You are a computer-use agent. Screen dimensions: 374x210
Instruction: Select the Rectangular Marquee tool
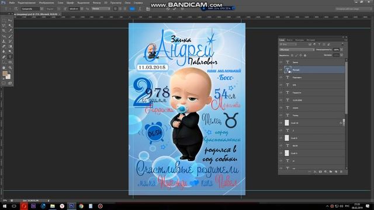tap(4, 20)
